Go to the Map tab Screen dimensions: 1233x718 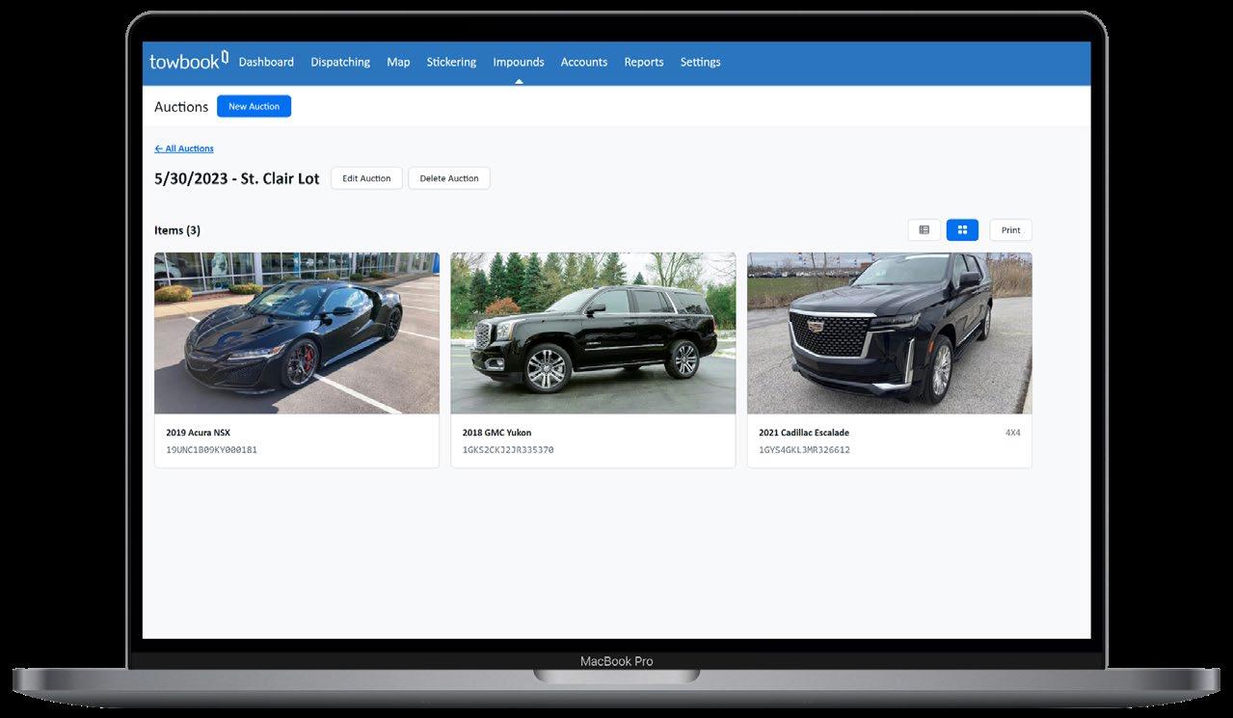point(398,62)
